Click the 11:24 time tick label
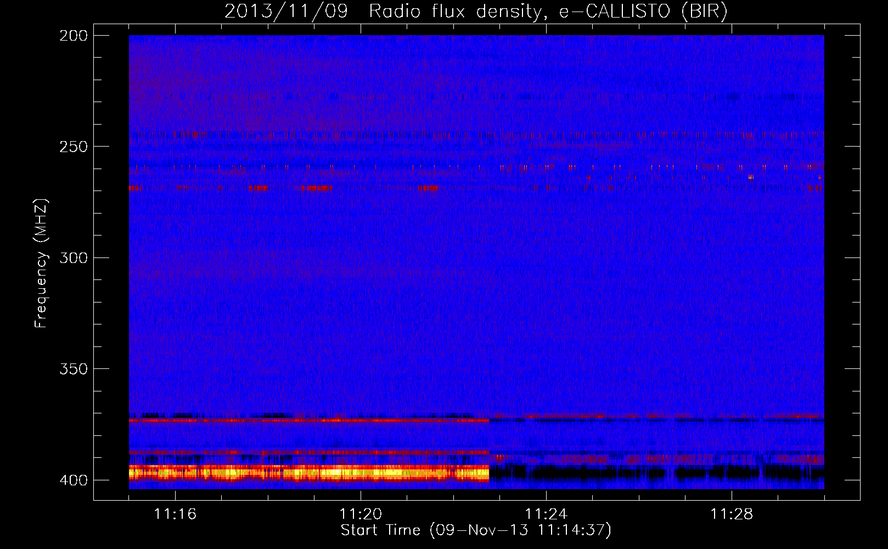This screenshot has height=549, width=888. click(546, 514)
